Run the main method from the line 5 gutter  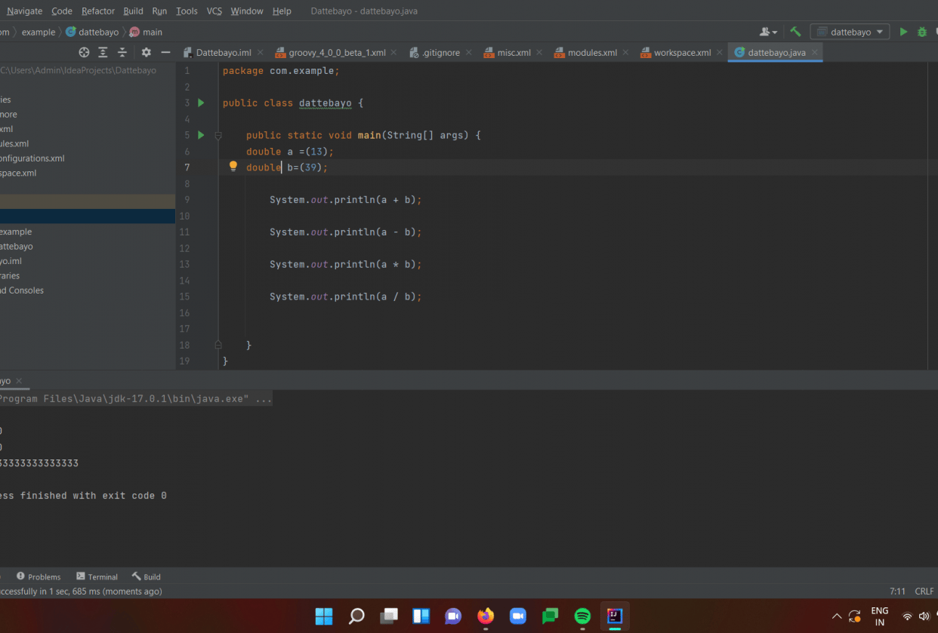tap(201, 135)
